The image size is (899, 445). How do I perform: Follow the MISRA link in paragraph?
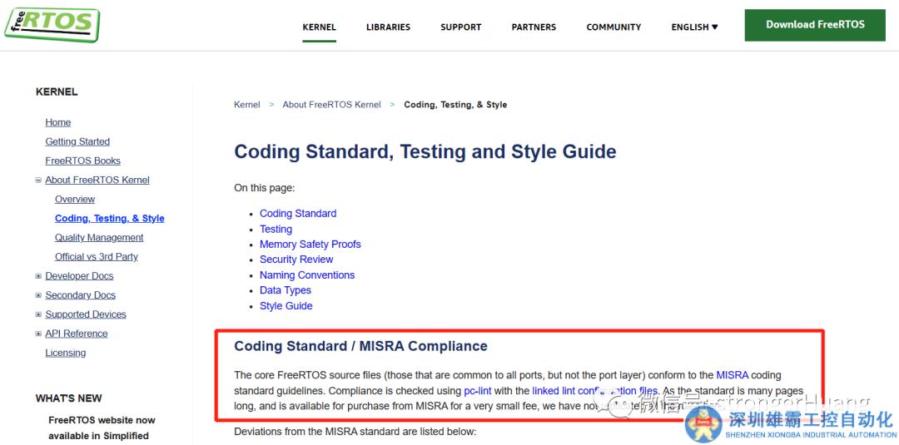tap(732, 375)
